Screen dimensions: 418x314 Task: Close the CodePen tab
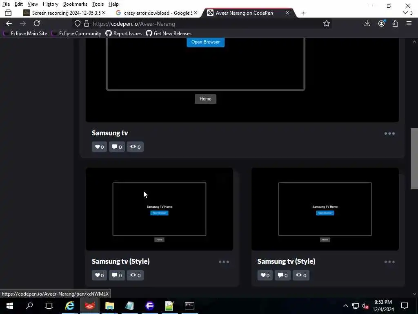coord(287,13)
